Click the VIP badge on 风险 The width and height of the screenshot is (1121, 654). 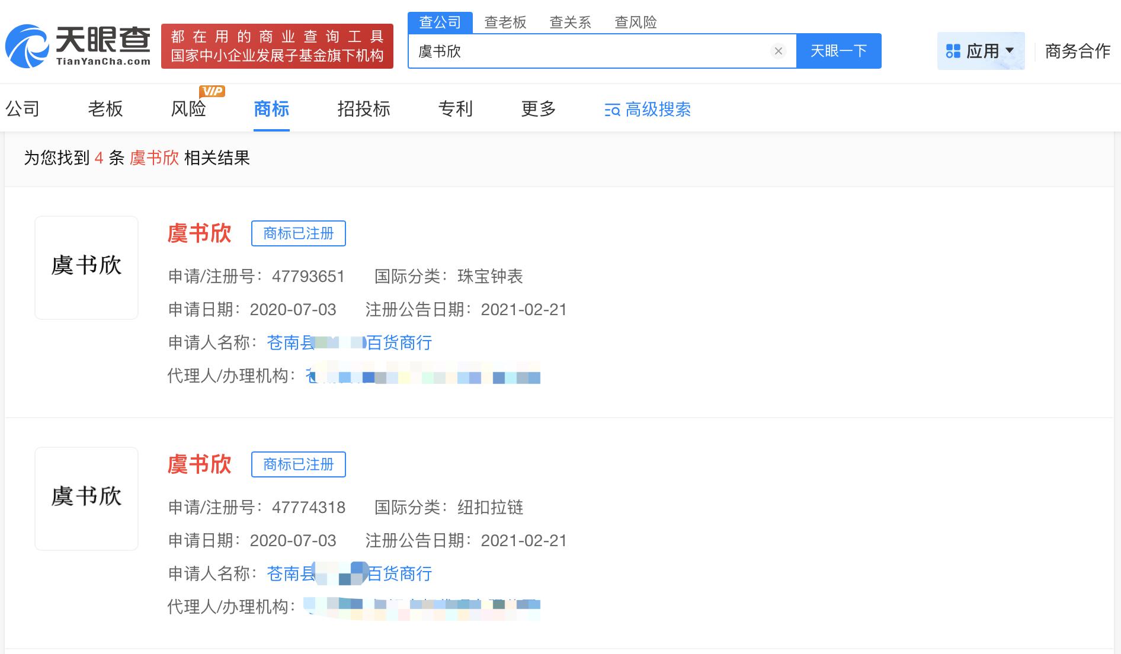tap(212, 91)
